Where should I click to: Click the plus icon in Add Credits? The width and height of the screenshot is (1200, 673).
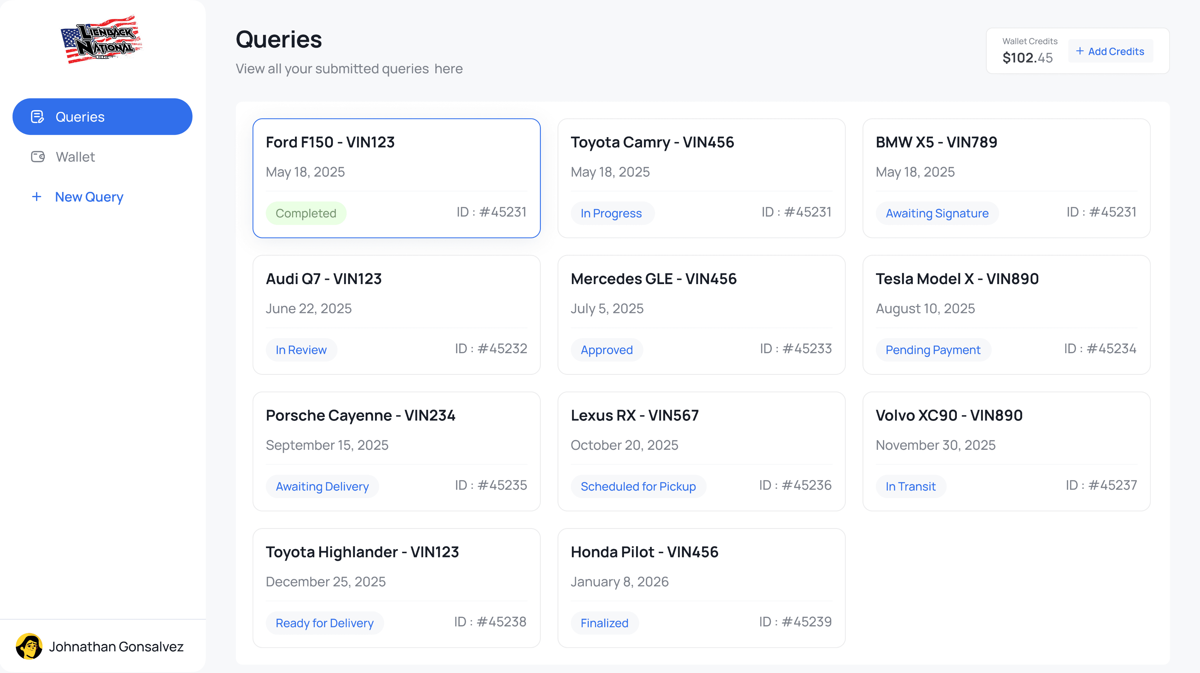(1080, 51)
